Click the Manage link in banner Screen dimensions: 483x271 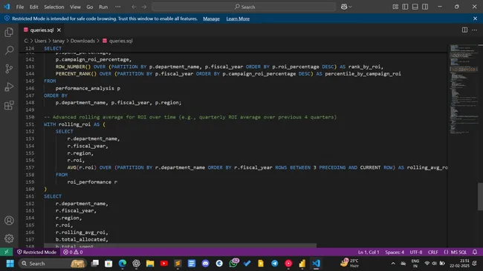[211, 19]
